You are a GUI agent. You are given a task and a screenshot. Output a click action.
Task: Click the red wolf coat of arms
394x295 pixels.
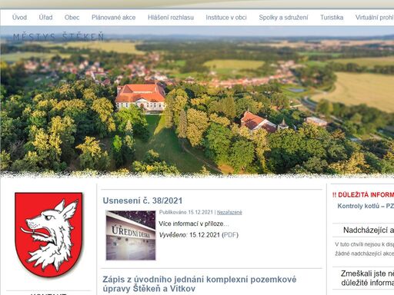tap(48, 234)
